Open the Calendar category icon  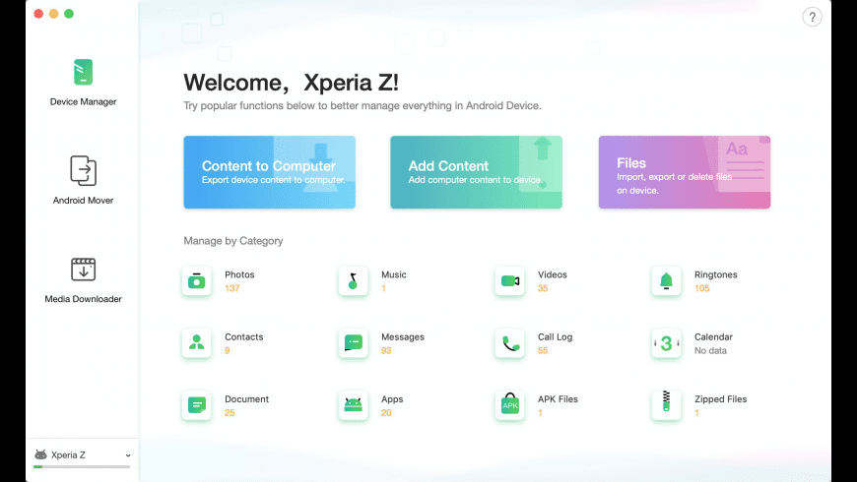[x=666, y=343]
